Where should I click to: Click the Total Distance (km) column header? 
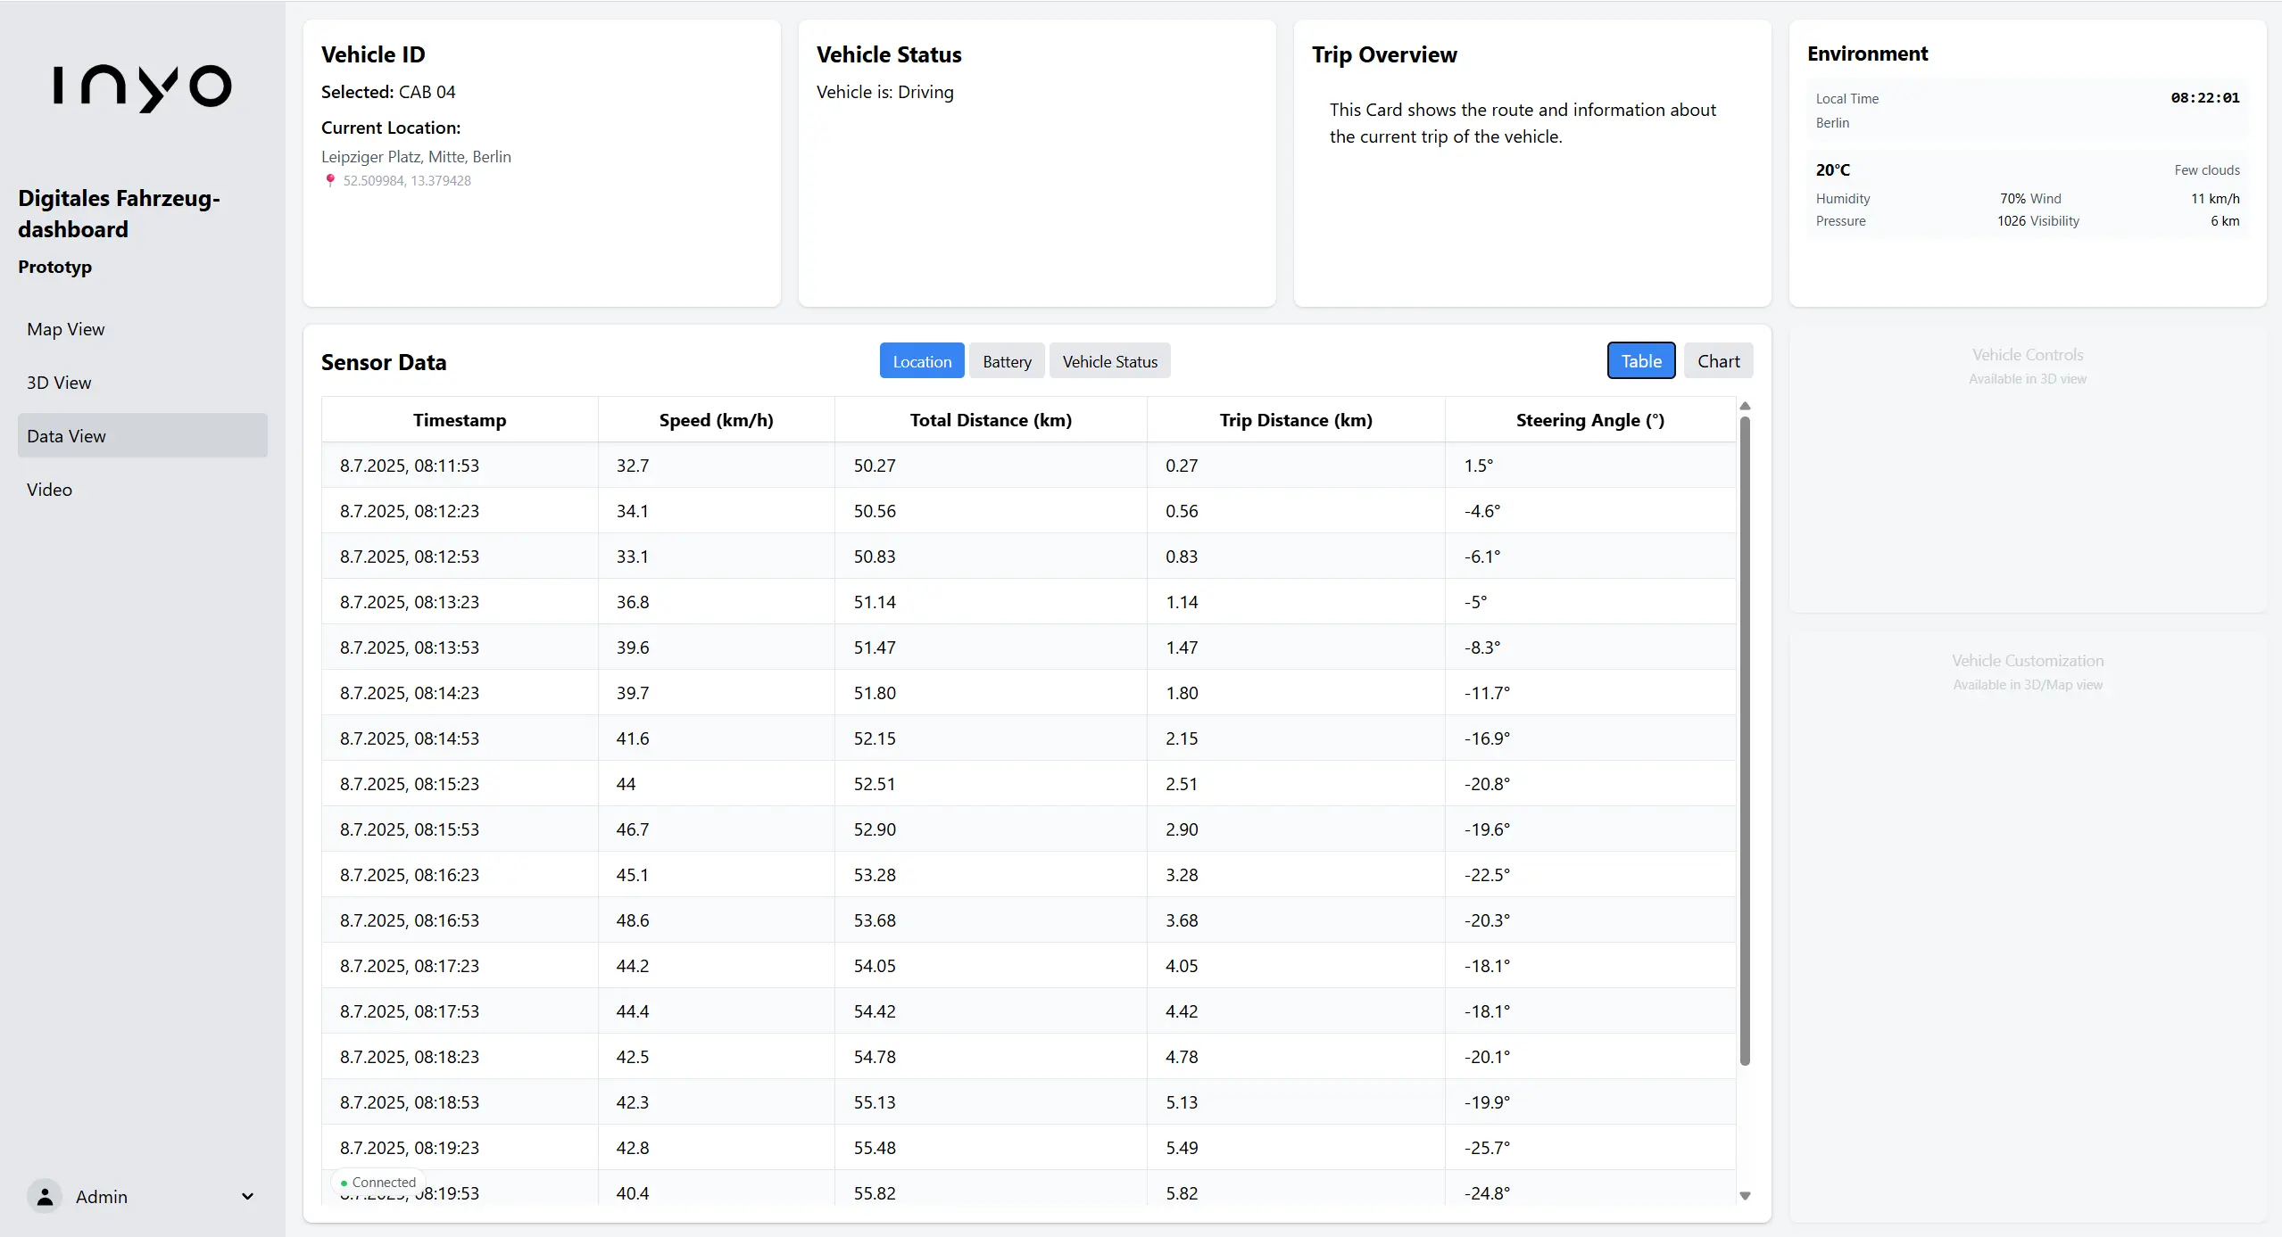(991, 420)
